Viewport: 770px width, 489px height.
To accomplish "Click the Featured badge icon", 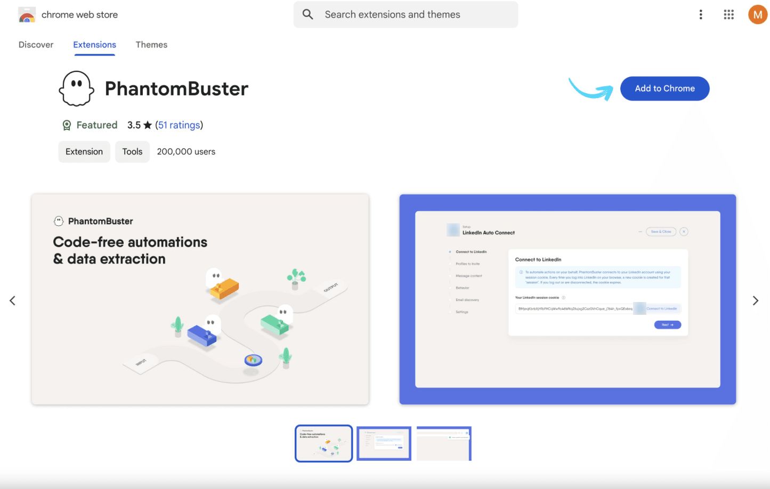I will pos(67,125).
